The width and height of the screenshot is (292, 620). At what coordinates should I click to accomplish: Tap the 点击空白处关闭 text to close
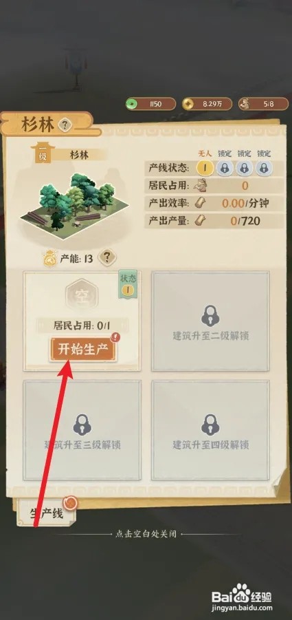coord(146,534)
